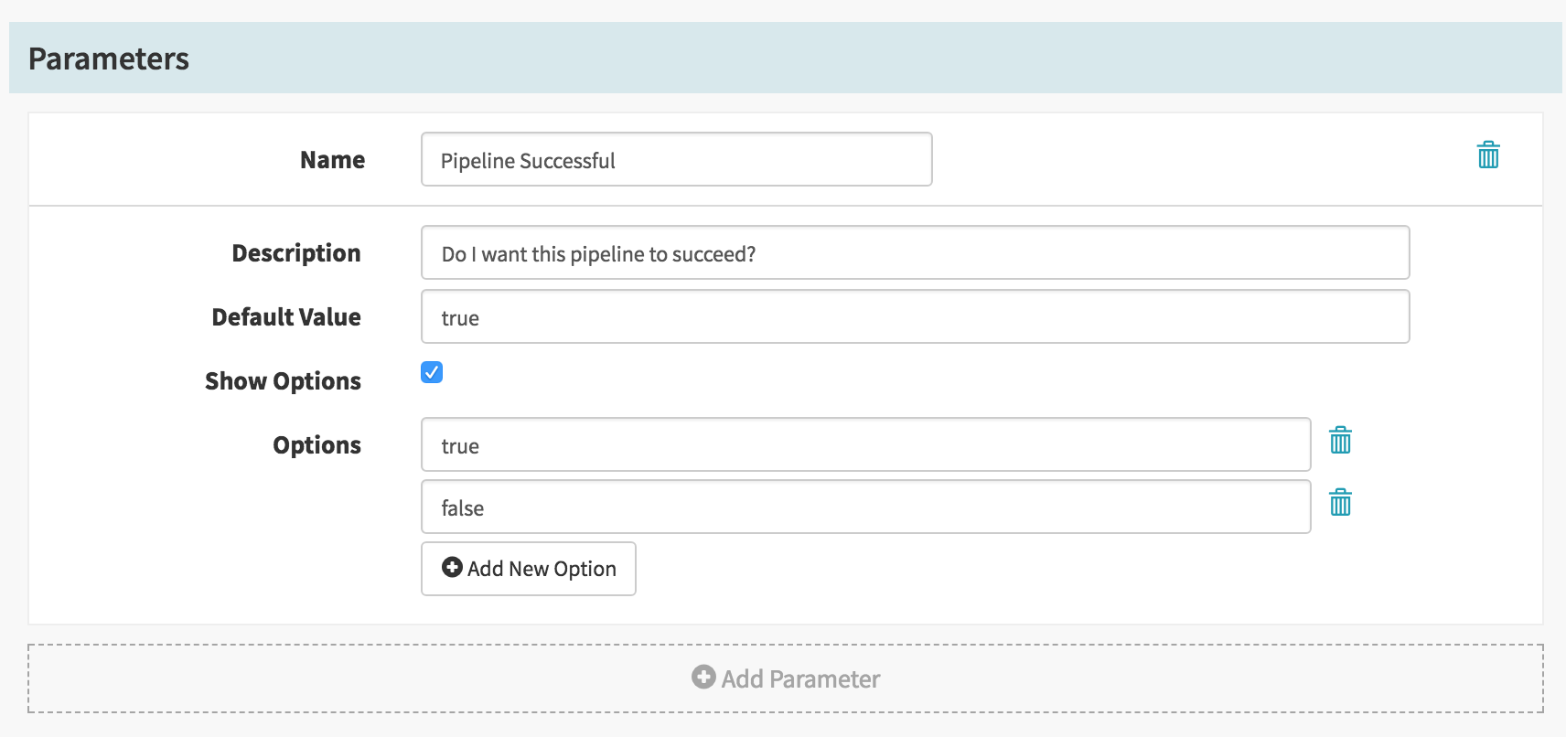
Task: Click the Default Value label
Action: pos(286,317)
